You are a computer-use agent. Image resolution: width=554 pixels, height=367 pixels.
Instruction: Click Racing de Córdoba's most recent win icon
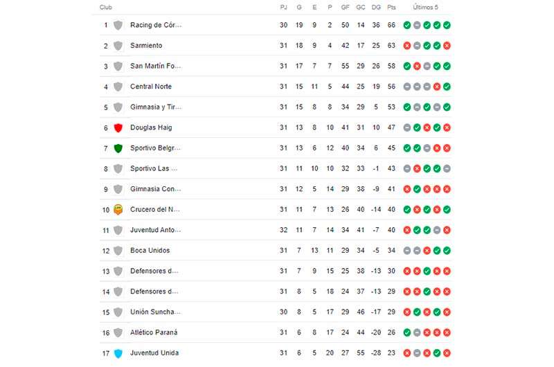(447, 25)
